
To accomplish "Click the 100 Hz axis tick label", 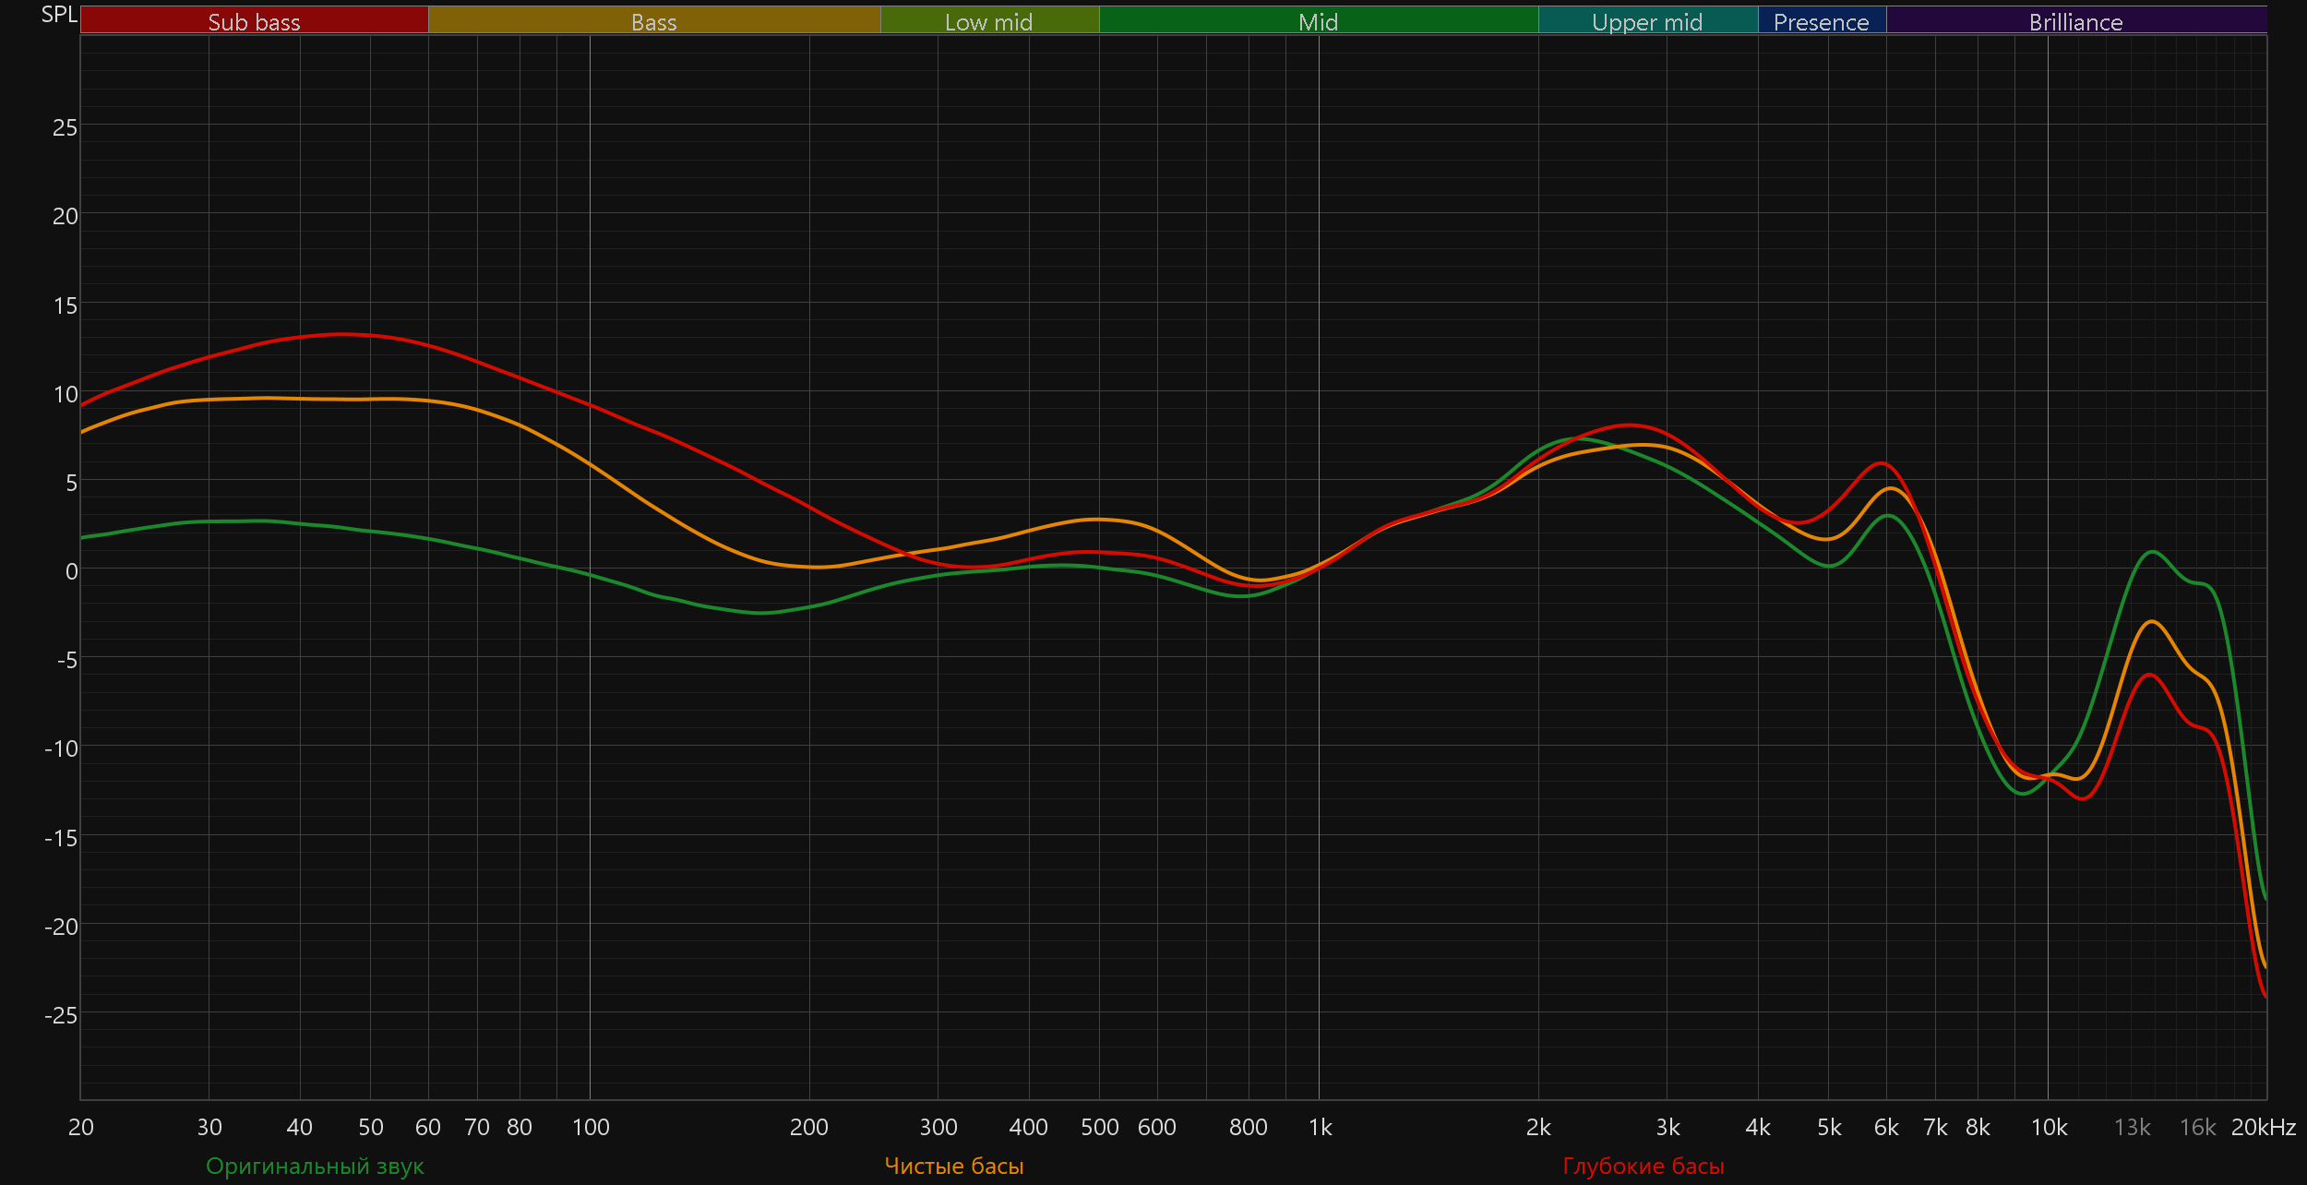I will pos(591,1127).
